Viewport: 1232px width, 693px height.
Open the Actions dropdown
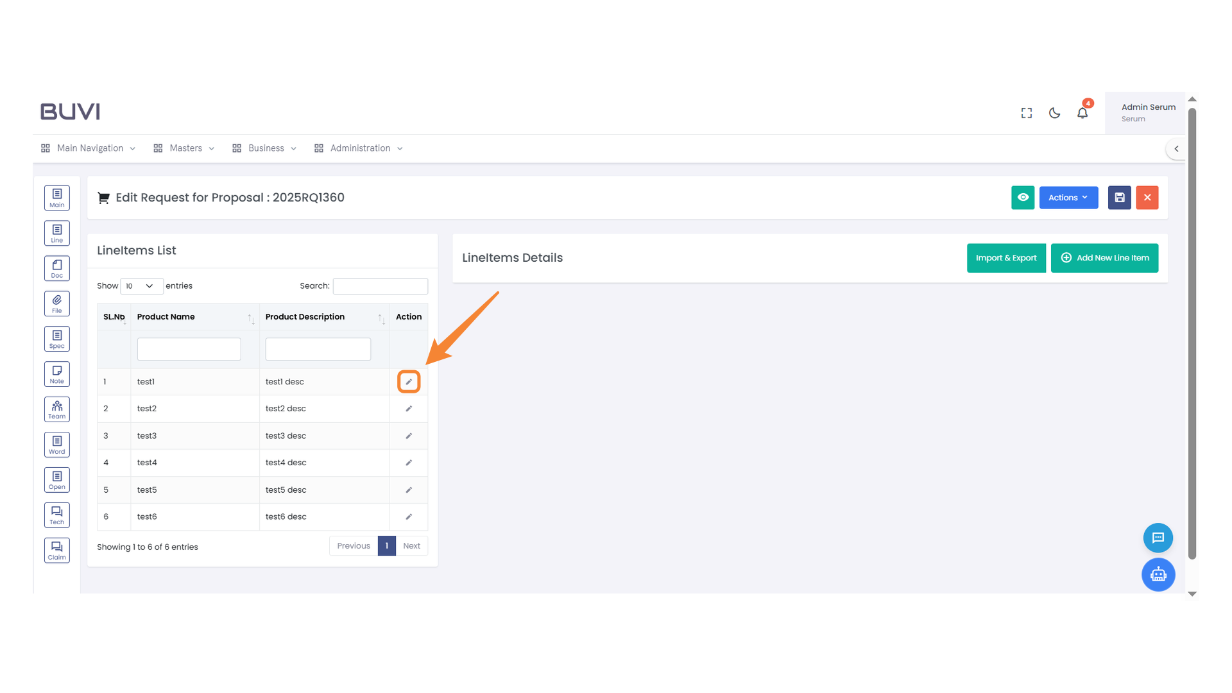point(1068,198)
